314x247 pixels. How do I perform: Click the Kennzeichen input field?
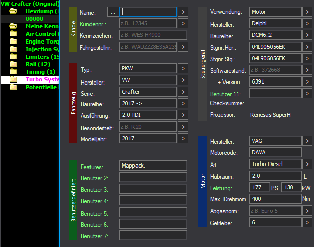click(x=153, y=35)
